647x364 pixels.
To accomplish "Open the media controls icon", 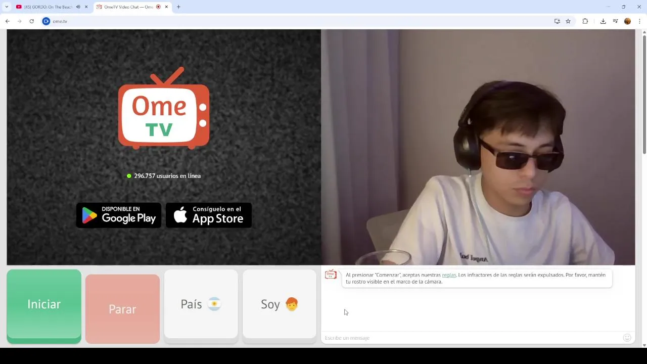I will pyautogui.click(x=615, y=21).
